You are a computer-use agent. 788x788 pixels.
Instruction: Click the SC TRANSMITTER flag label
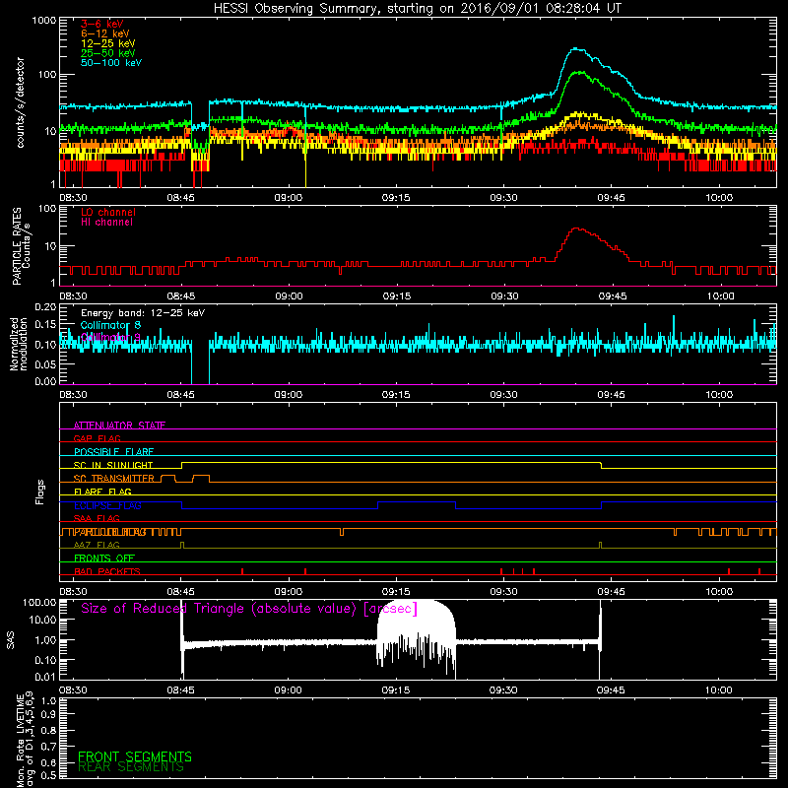click(113, 479)
